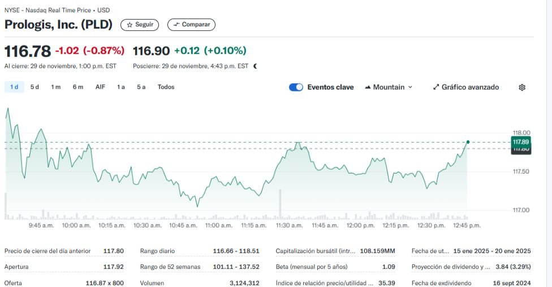Click the Al cierre timestamp text
The image size is (552, 287).
tap(60, 66)
